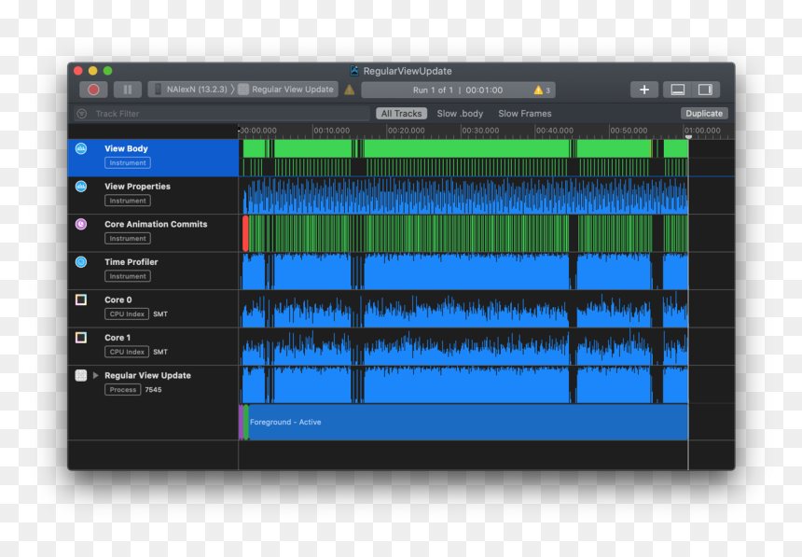The height and width of the screenshot is (557, 802).
Task: Click the red Record button
Action: click(x=93, y=90)
